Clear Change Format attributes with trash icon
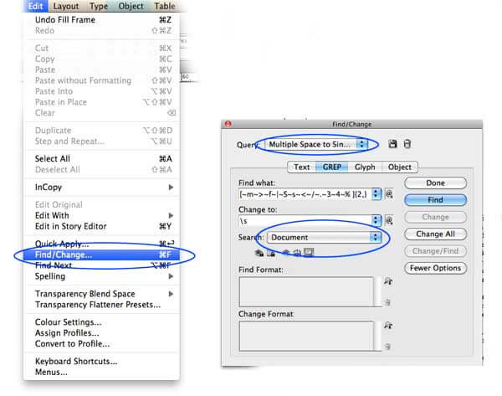Screen dimensions: 502x396 (x=387, y=347)
